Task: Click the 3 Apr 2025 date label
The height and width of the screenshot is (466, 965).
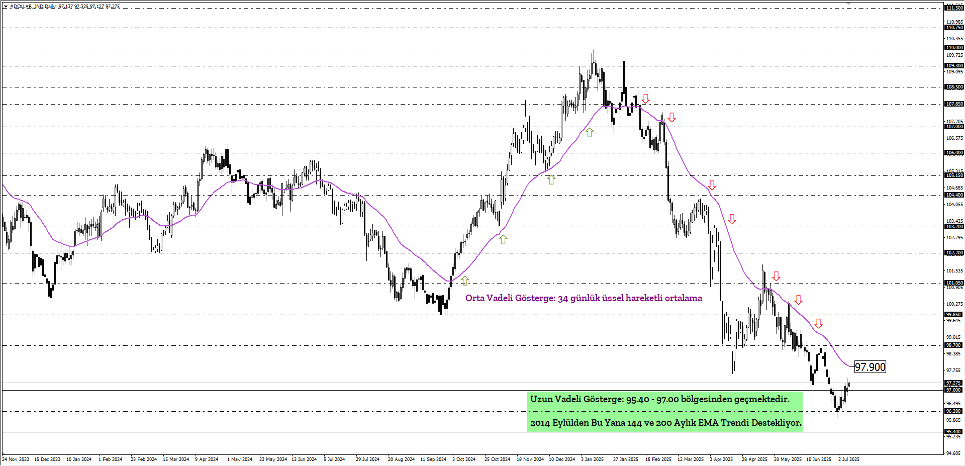Action: pos(721,459)
